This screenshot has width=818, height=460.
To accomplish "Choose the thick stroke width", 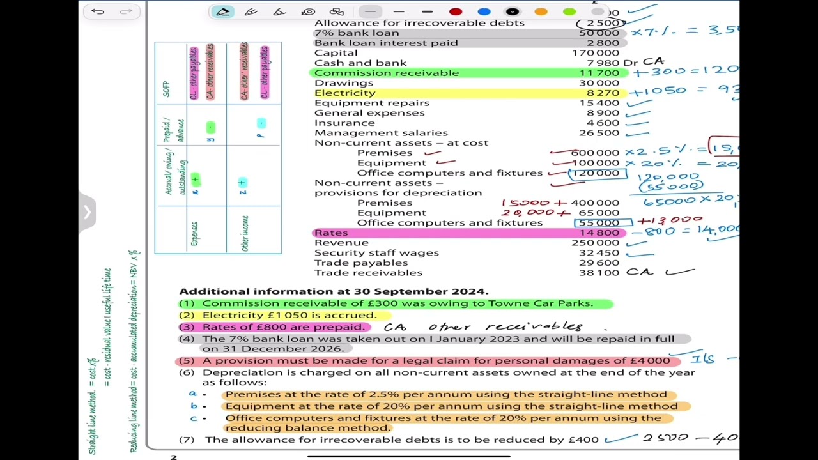I will point(427,11).
